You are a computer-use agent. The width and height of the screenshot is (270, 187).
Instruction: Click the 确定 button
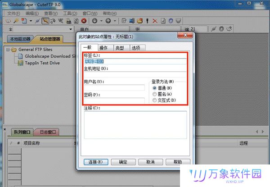click(x=123, y=162)
